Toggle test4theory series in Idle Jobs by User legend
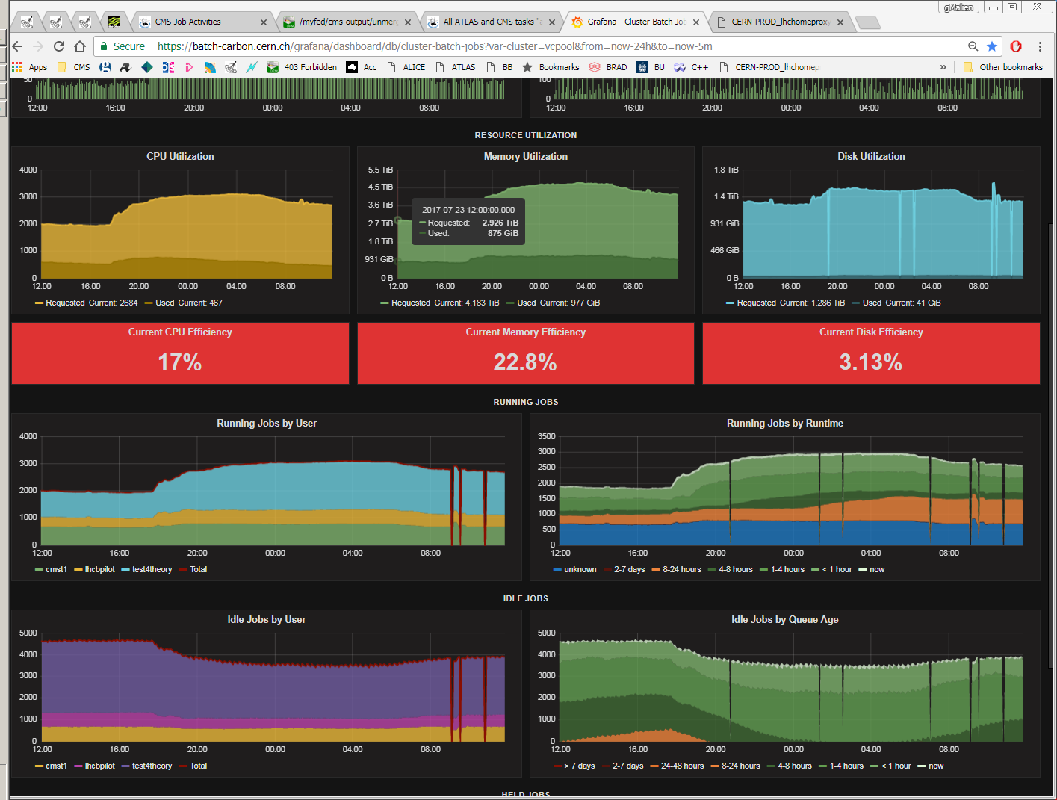 (152, 766)
